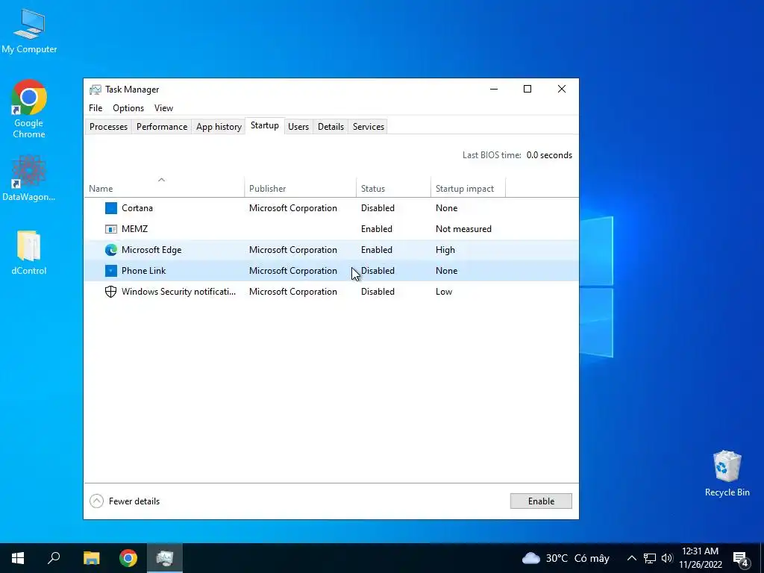Open the File menu
Screen dimensions: 764x573
pos(95,108)
